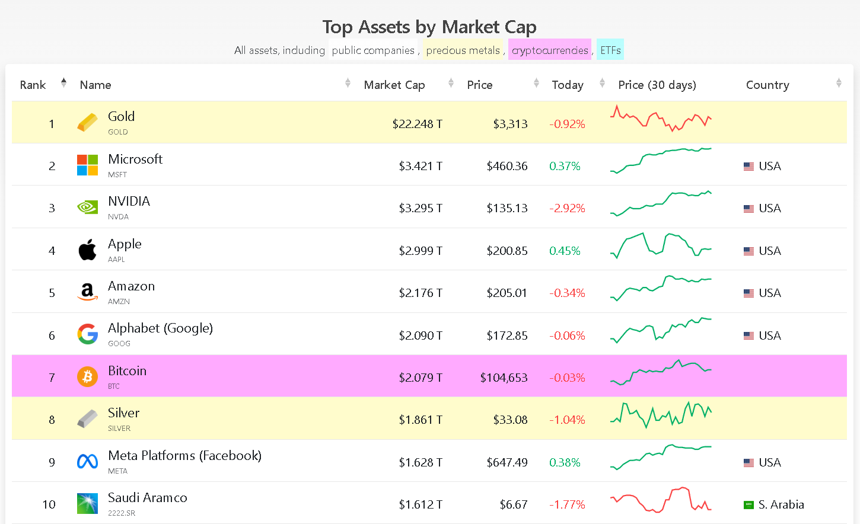
Task: Click Gold's 30-day price chart
Action: click(x=661, y=118)
